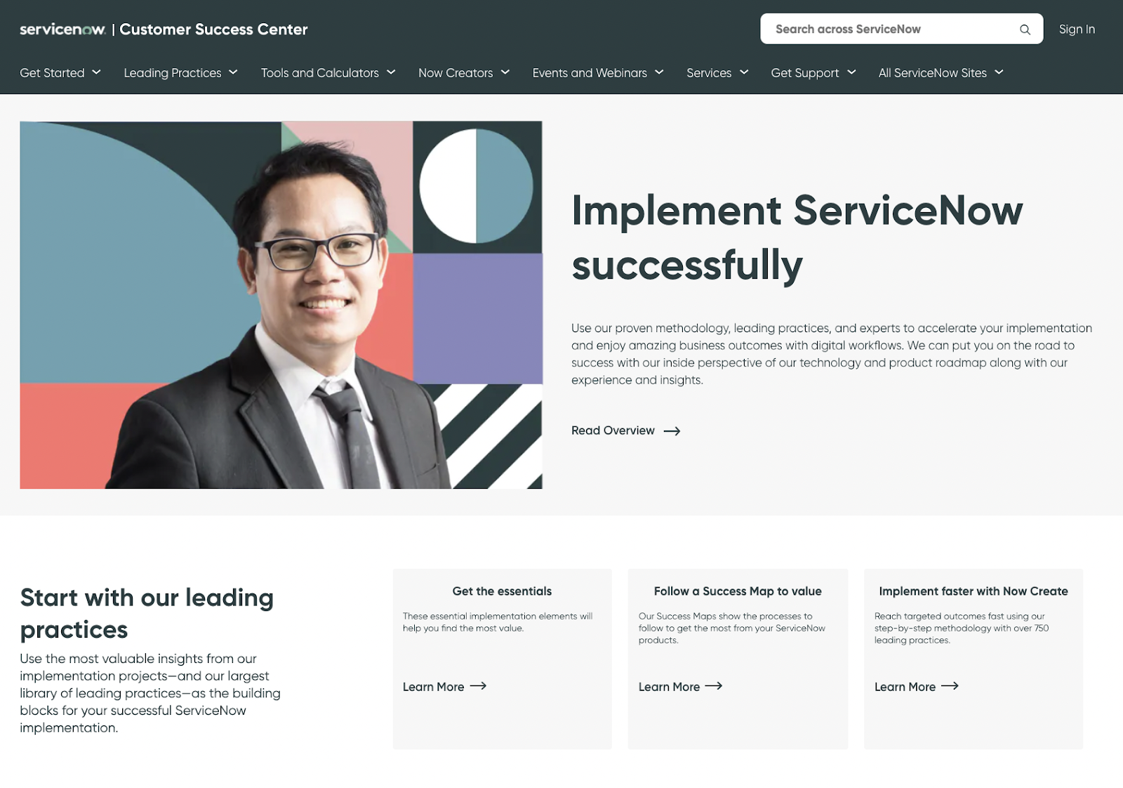The height and width of the screenshot is (788, 1123).
Task: Click Learn More under Get the essentials
Action: click(x=433, y=687)
